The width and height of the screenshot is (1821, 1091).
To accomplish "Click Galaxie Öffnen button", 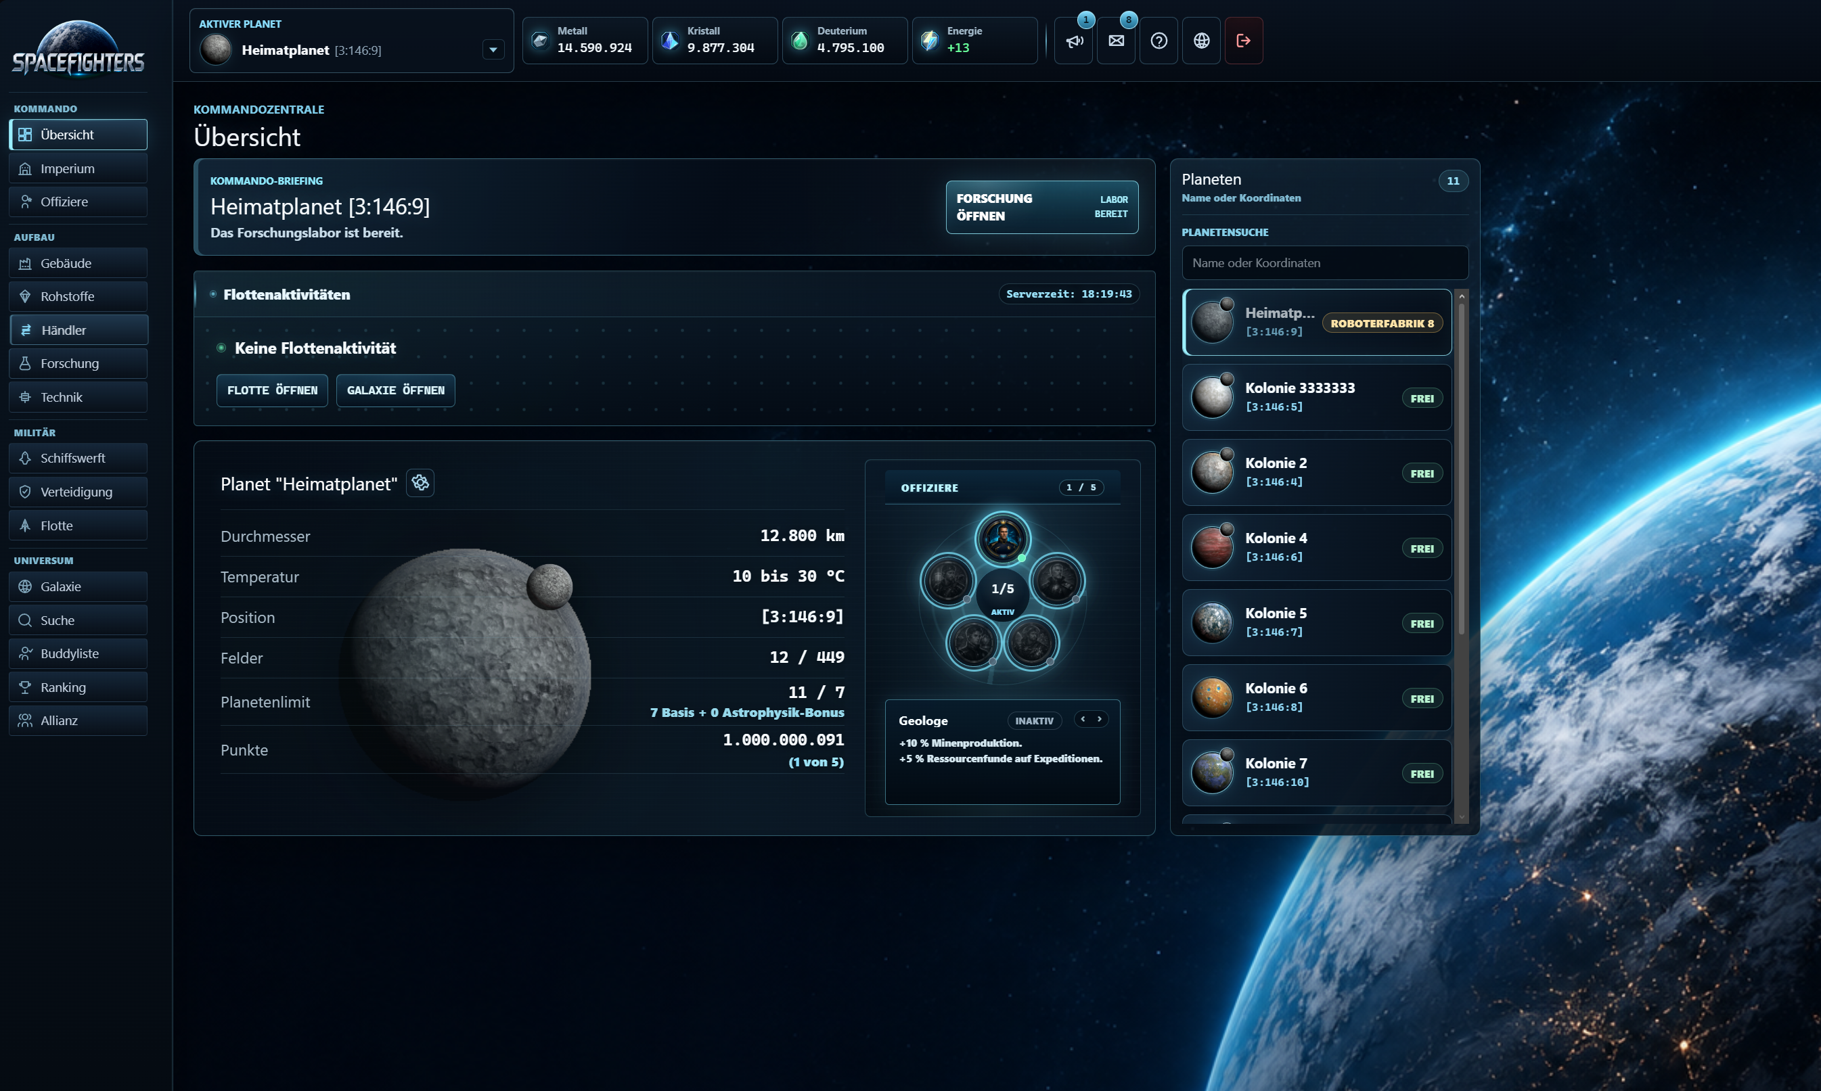I will pos(396,390).
